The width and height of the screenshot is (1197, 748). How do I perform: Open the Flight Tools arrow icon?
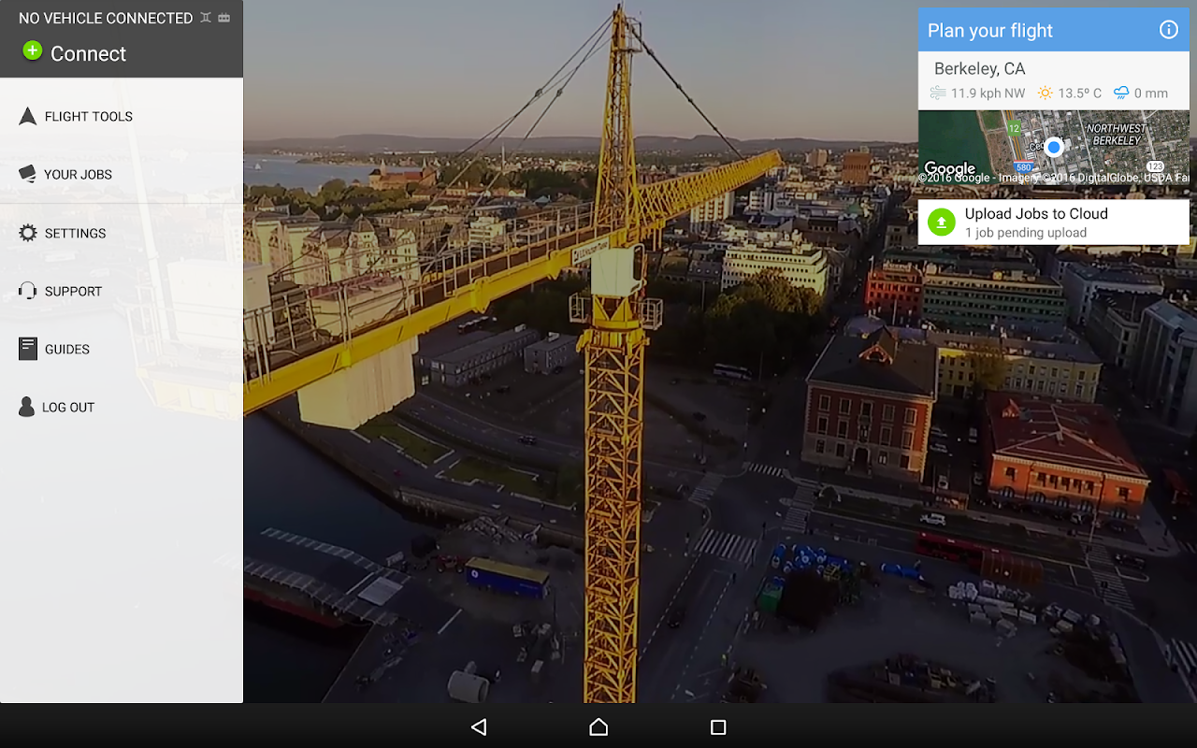(27, 116)
